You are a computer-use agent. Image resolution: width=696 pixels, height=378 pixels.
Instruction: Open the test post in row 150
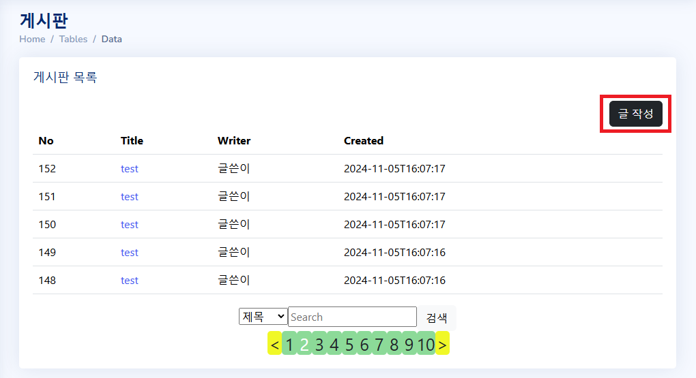[129, 225]
